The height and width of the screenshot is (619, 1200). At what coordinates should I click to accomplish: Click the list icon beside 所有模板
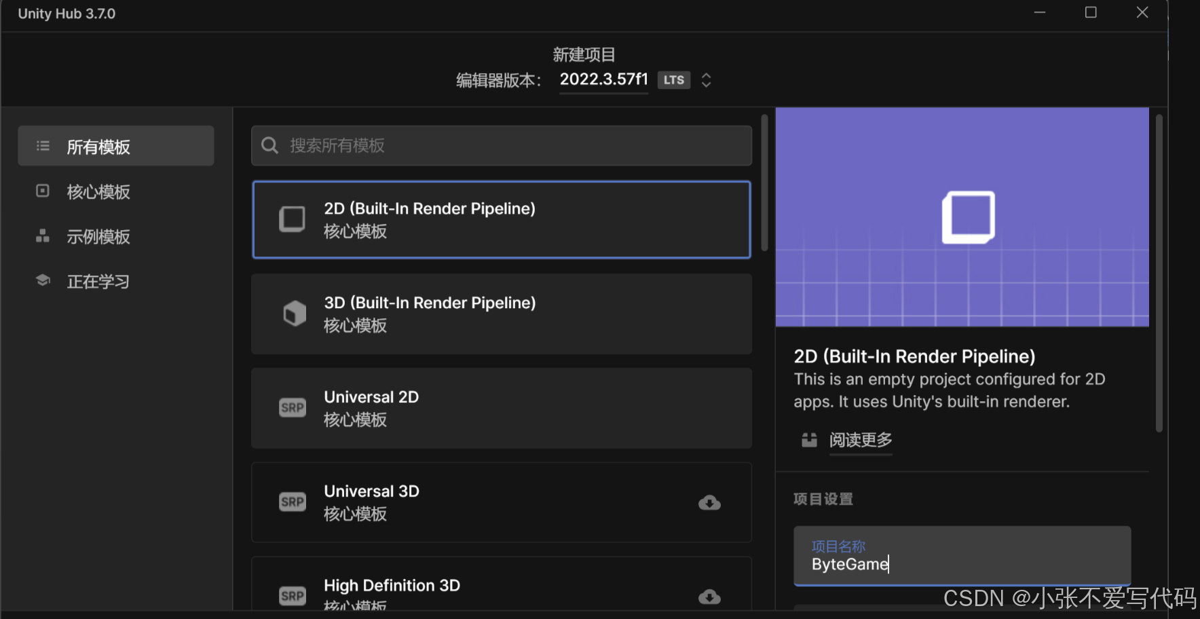pos(43,146)
